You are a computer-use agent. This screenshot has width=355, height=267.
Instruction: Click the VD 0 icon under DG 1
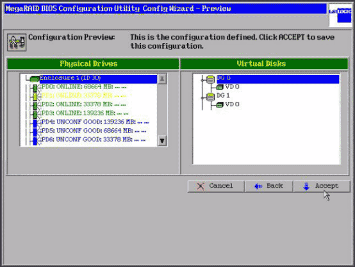(220, 104)
